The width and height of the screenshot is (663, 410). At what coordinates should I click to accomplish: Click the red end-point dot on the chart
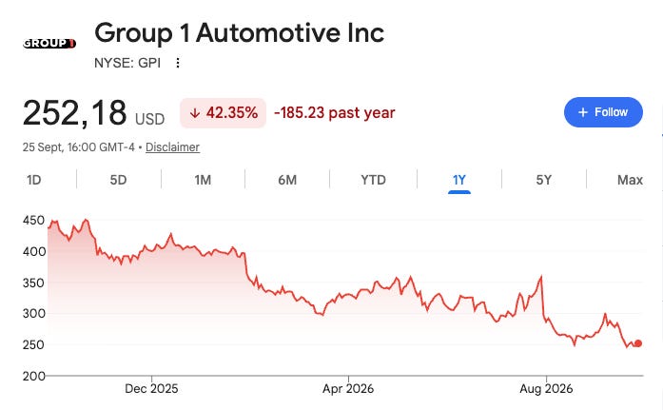click(x=638, y=343)
